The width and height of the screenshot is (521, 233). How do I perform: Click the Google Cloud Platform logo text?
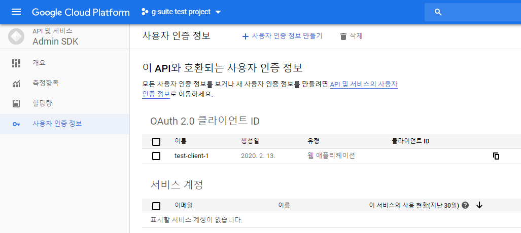[81, 12]
